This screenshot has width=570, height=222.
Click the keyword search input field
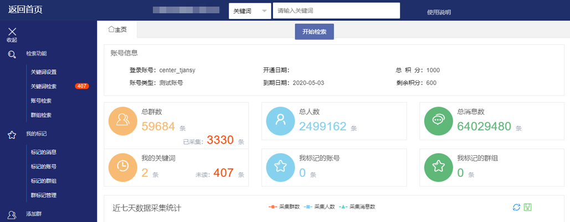(x=336, y=10)
